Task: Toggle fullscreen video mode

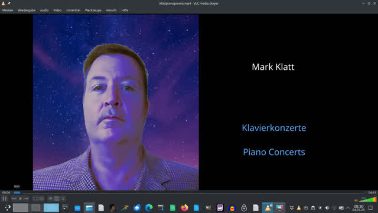Action: [x=35, y=199]
